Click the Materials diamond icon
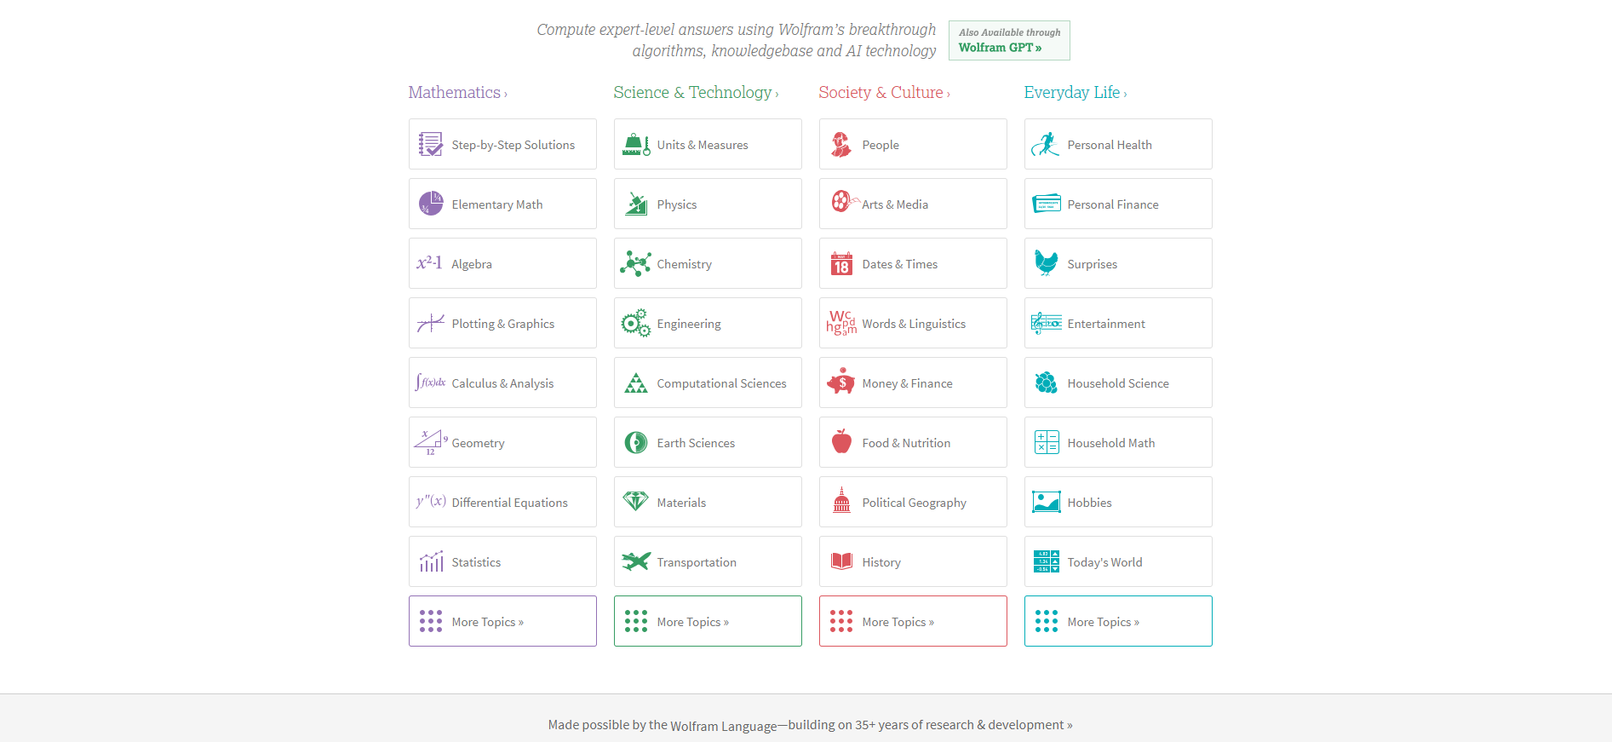Viewport: 1612px width, 742px height. 635,502
